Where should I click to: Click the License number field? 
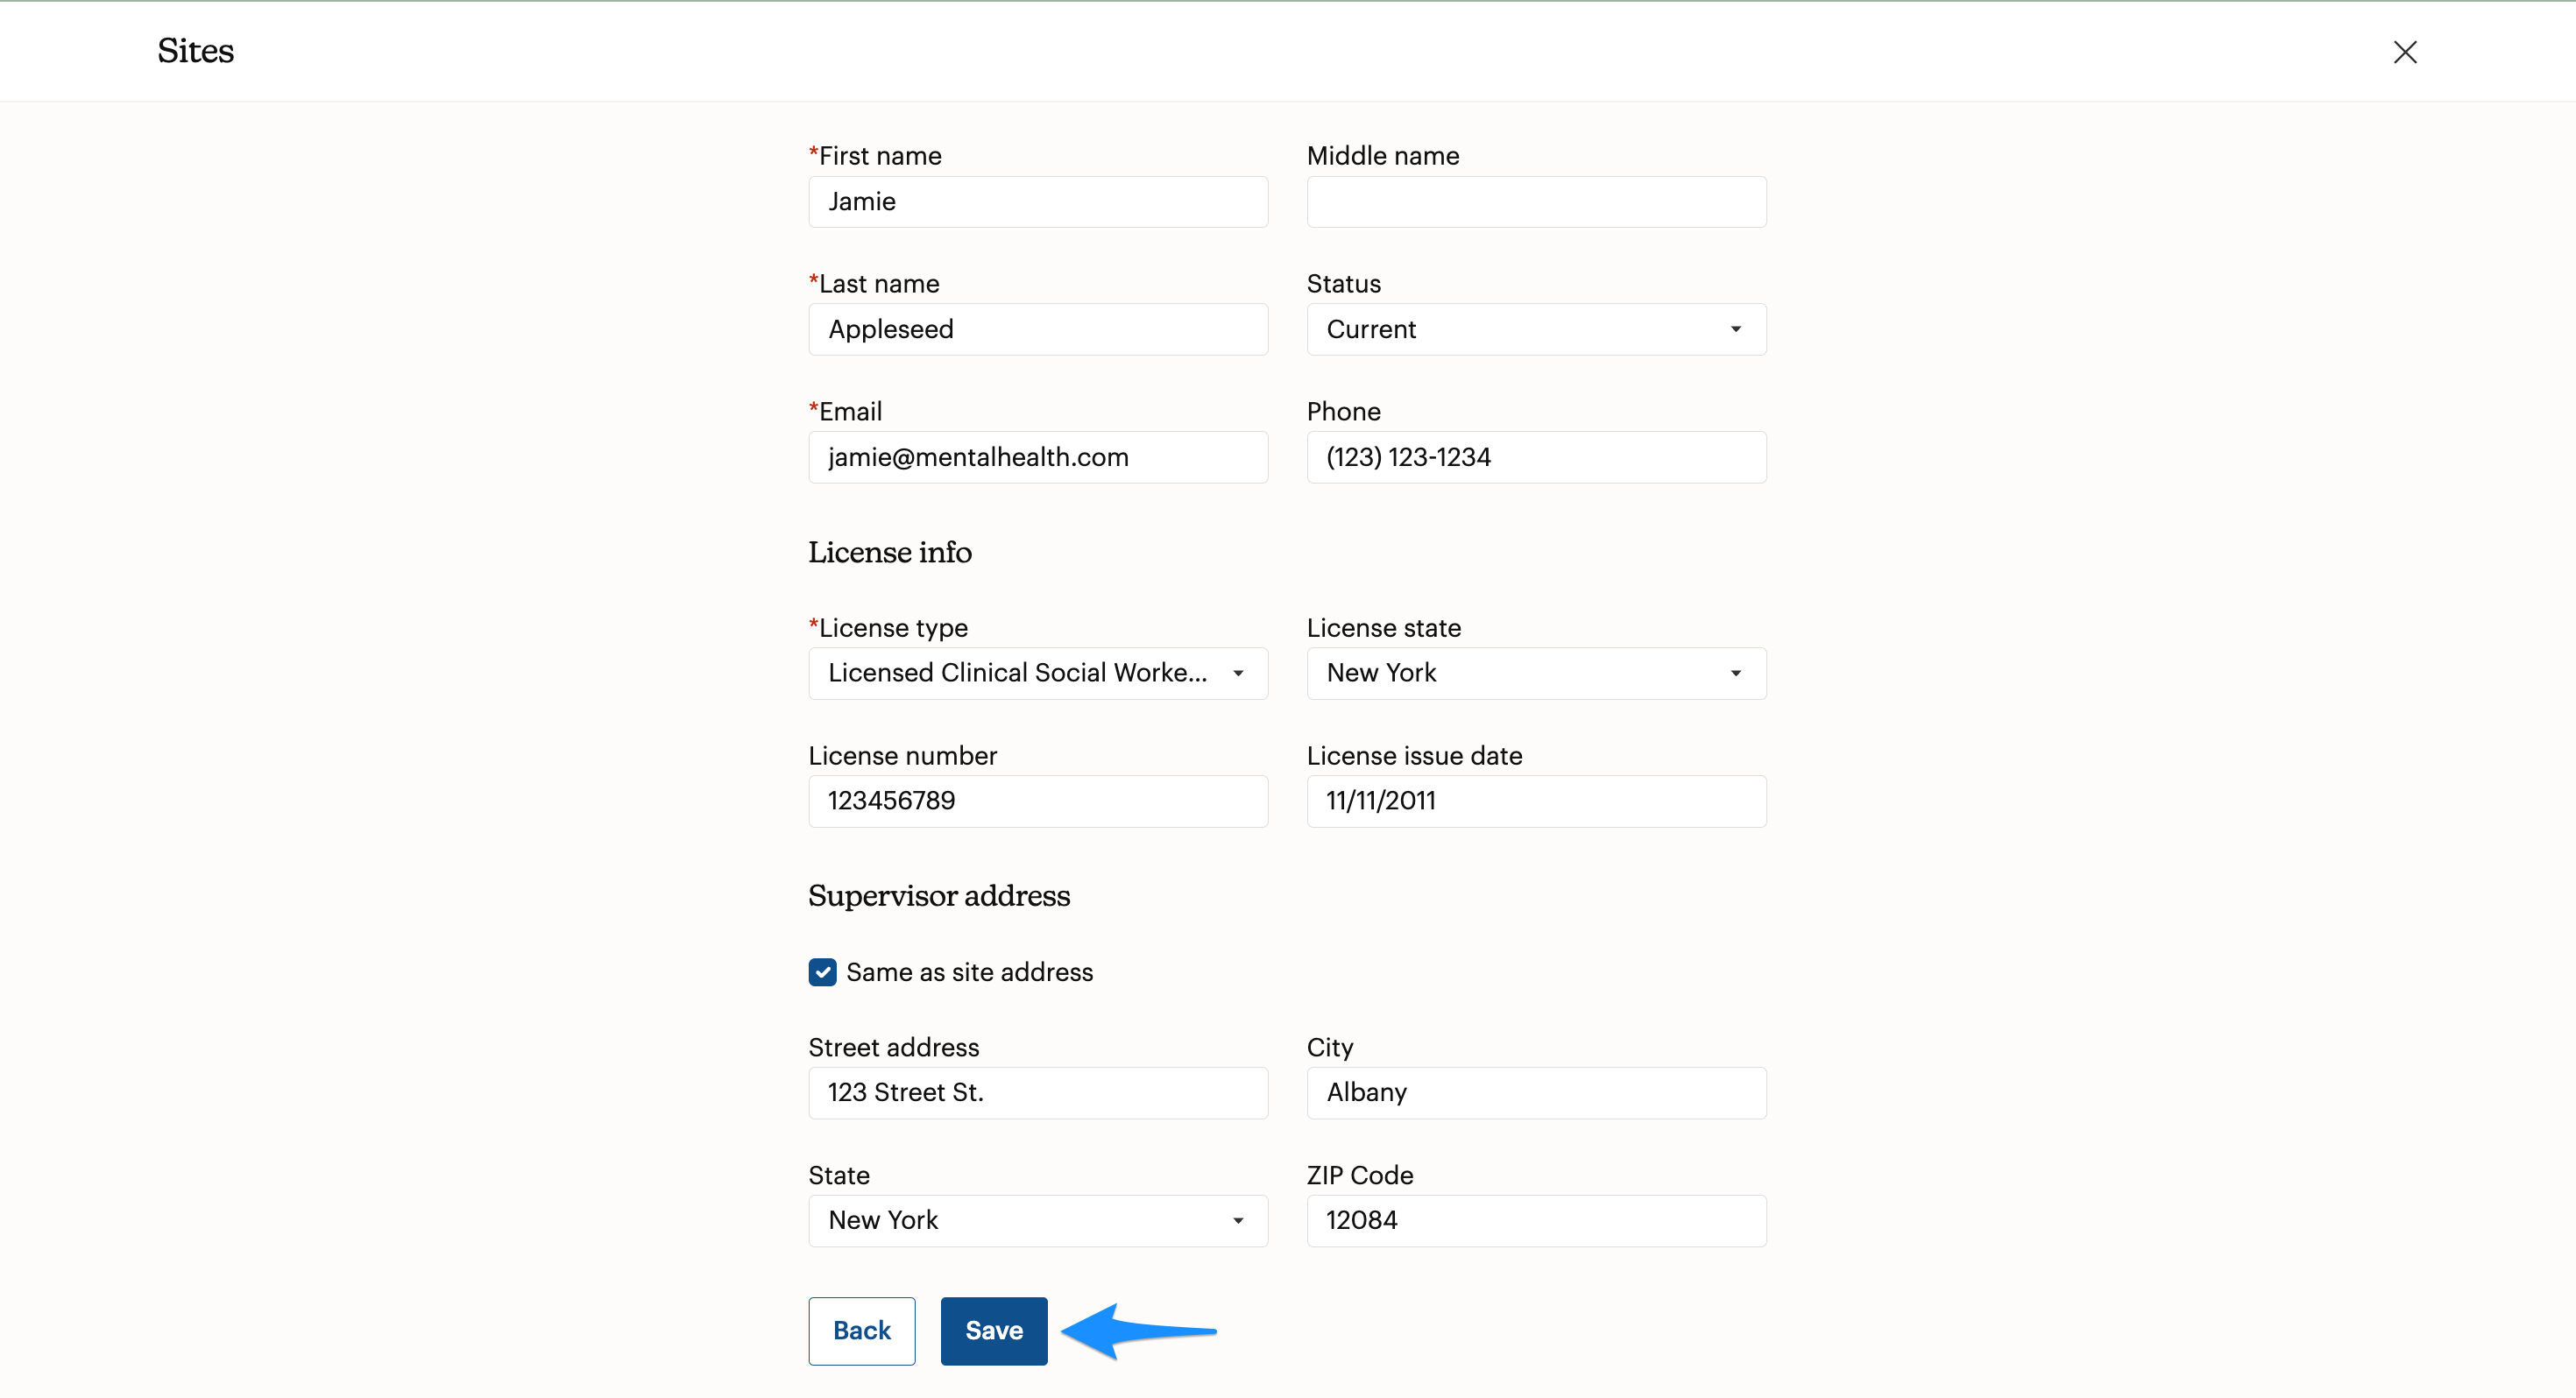pos(1038,801)
